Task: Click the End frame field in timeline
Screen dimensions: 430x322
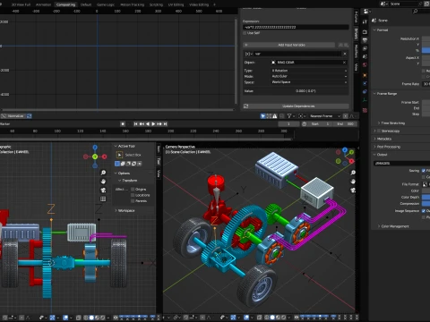Action: tap(346, 123)
